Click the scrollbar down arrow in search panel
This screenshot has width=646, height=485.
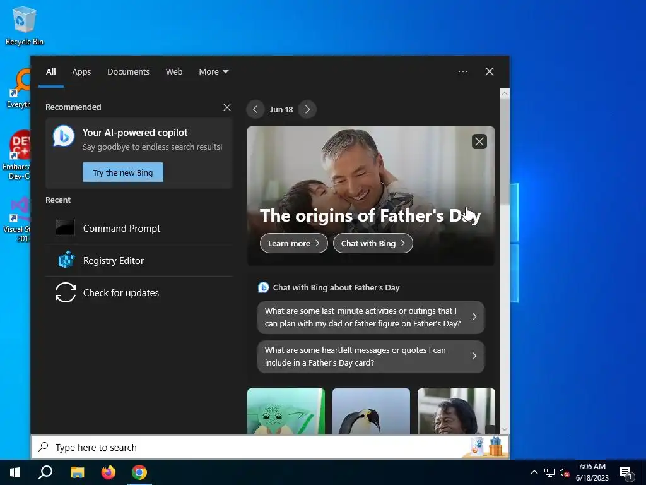coord(504,429)
